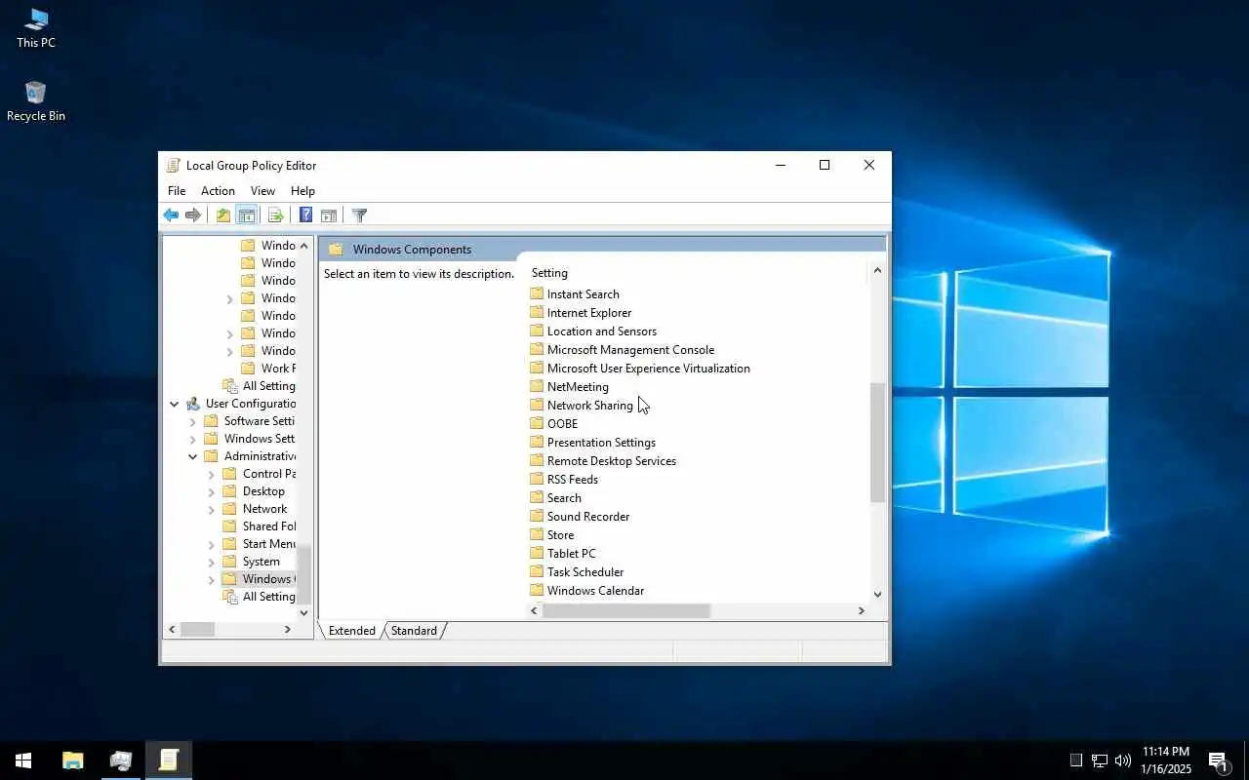Click folder icon beside Store
Screen dimensions: 1249x780
point(537,534)
